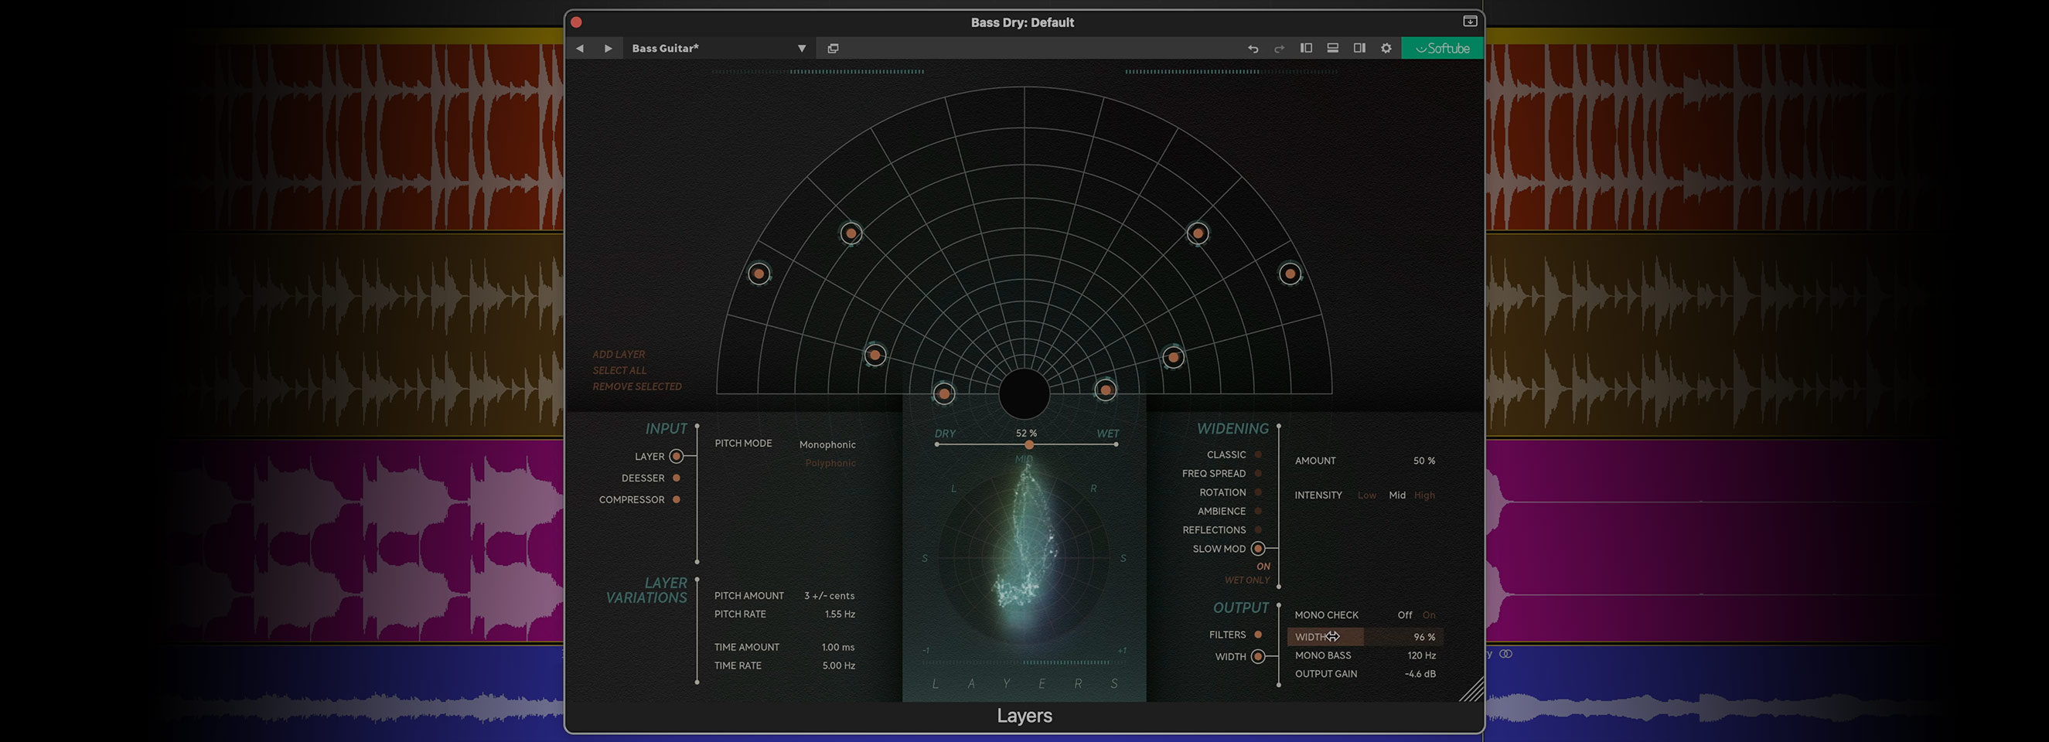Toggle the left side panel layout icon
This screenshot has height=742, width=2049.
[1306, 49]
